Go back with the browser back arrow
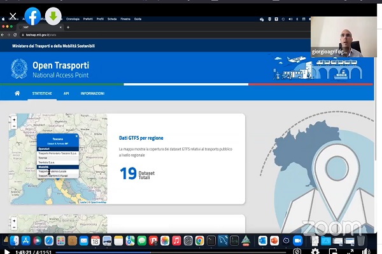This screenshot has height=254, width=382. tap(3, 35)
